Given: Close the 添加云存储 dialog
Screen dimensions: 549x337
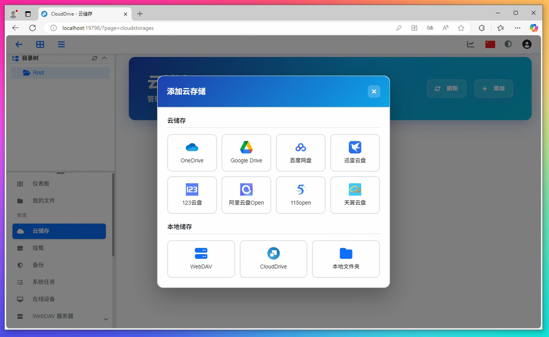Looking at the screenshot, I should 374,91.
